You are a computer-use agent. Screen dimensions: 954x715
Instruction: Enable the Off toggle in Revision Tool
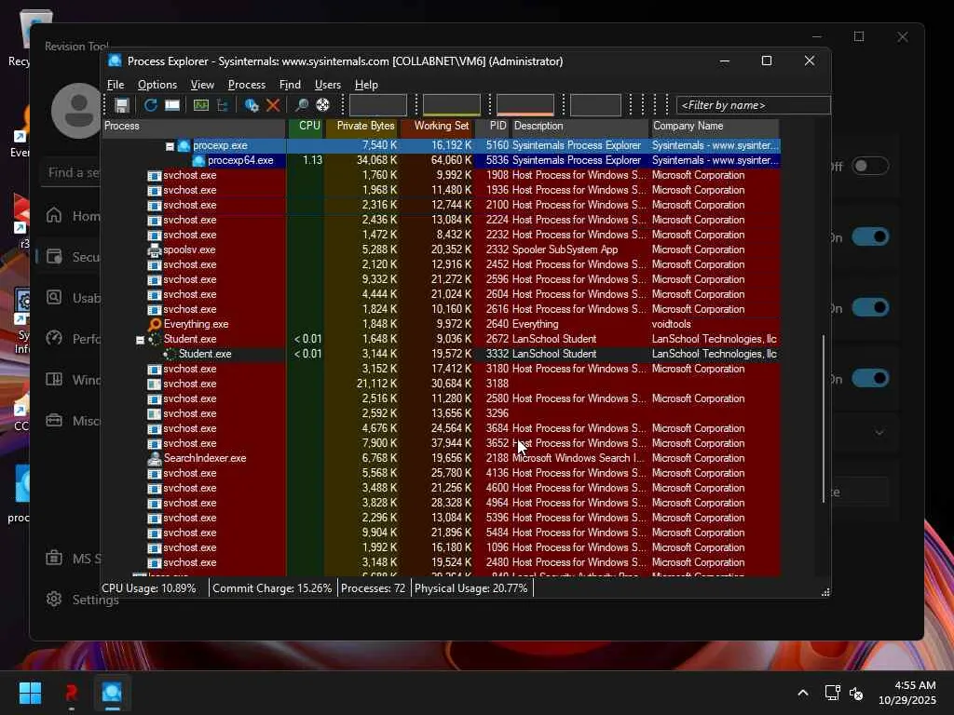pos(870,166)
